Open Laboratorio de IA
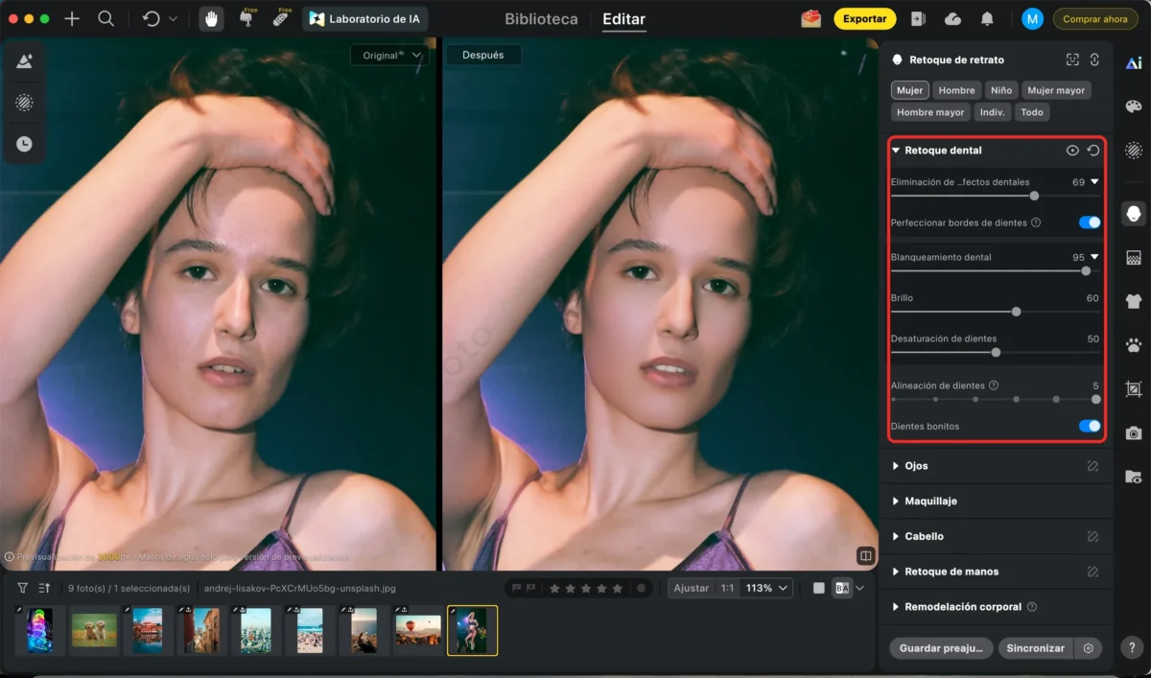The image size is (1151, 678). [364, 17]
